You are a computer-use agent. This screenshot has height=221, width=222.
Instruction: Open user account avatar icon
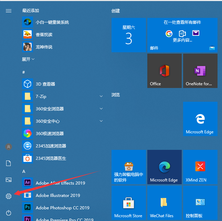pyautogui.click(x=9, y=147)
